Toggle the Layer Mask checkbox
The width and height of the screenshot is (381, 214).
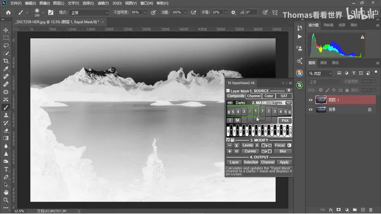click(x=228, y=91)
